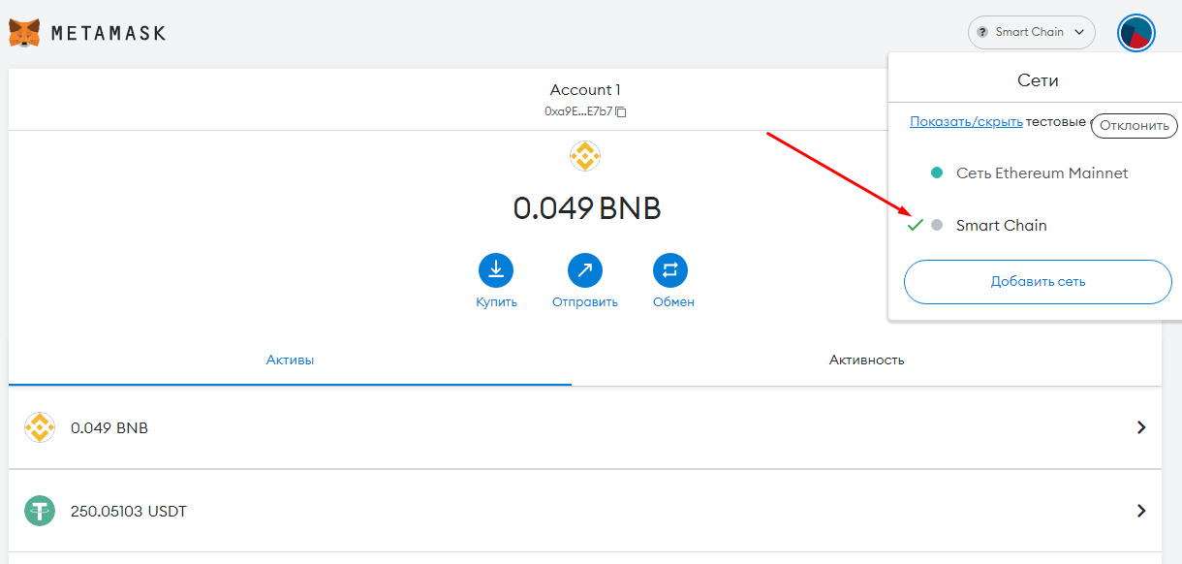The height and width of the screenshot is (564, 1182).
Task: Click the Обмен swap icon button
Action: pyautogui.click(x=669, y=270)
